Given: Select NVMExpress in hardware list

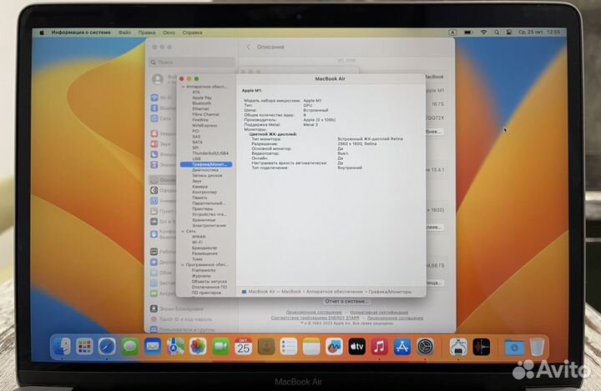Looking at the screenshot, I should point(205,126).
